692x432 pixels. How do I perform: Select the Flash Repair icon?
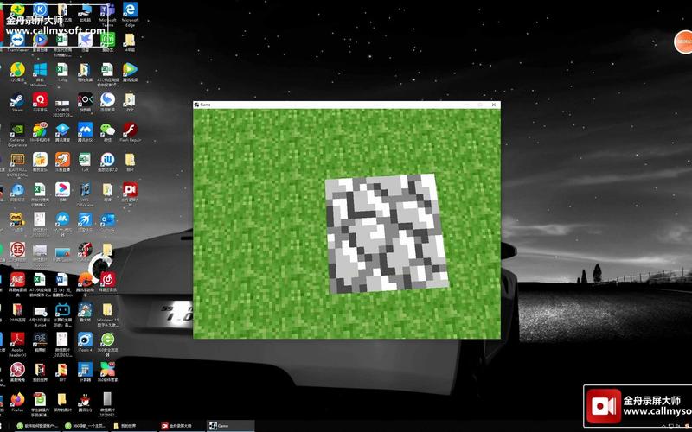pyautogui.click(x=130, y=130)
